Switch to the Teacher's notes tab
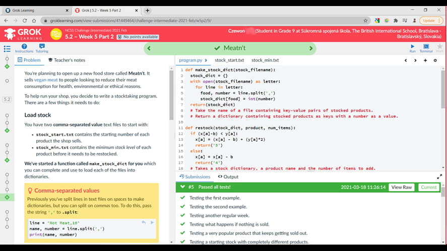 [x=67, y=60]
